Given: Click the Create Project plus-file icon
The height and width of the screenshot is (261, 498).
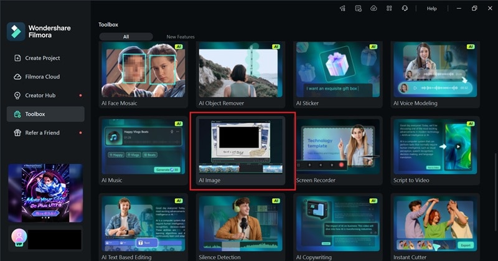Looking at the screenshot, I should (17, 58).
